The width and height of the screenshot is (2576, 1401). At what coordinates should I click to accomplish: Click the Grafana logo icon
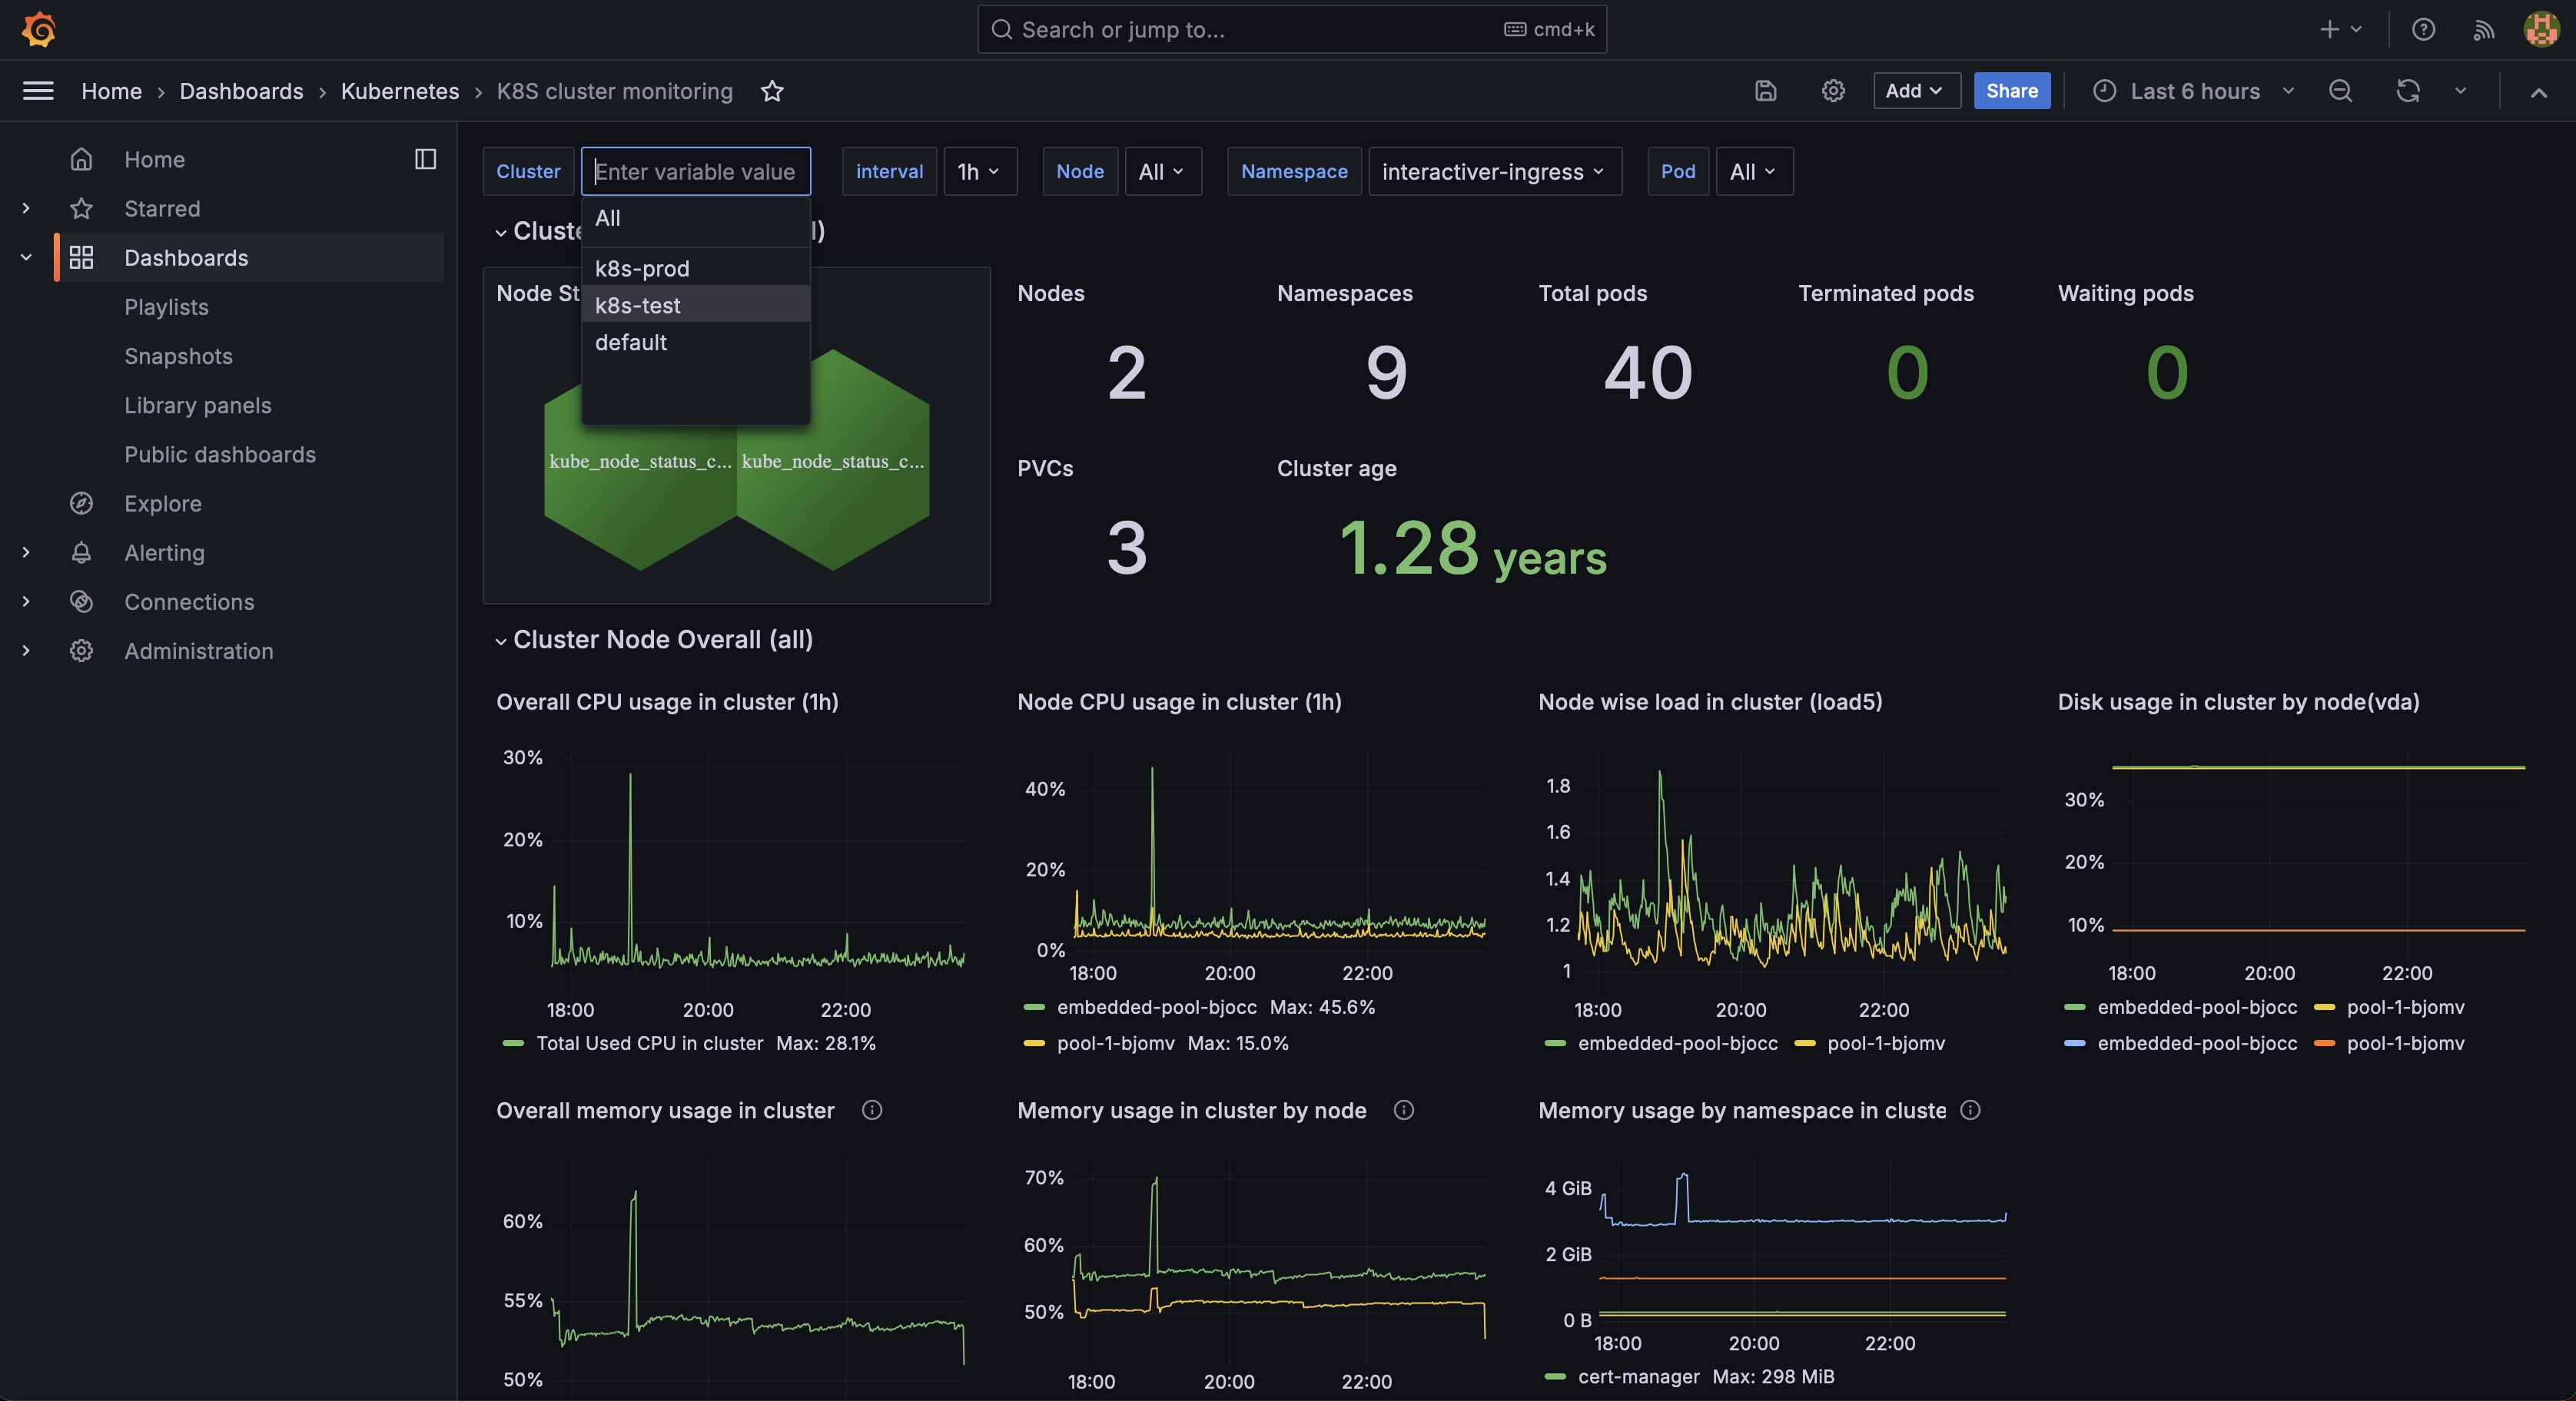point(38,29)
